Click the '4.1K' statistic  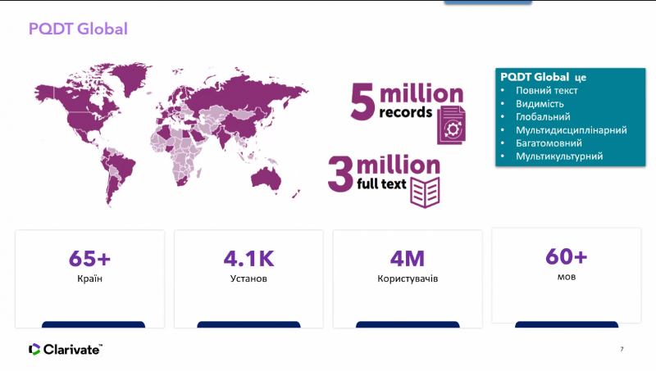(248, 259)
